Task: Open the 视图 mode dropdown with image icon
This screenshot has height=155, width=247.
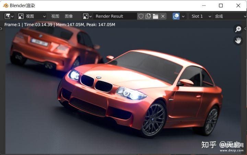Action: pyautogui.click(x=32, y=16)
